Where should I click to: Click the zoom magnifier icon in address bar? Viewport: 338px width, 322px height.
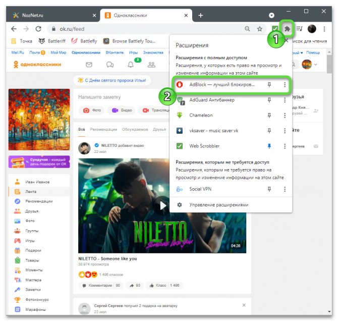tap(247, 29)
